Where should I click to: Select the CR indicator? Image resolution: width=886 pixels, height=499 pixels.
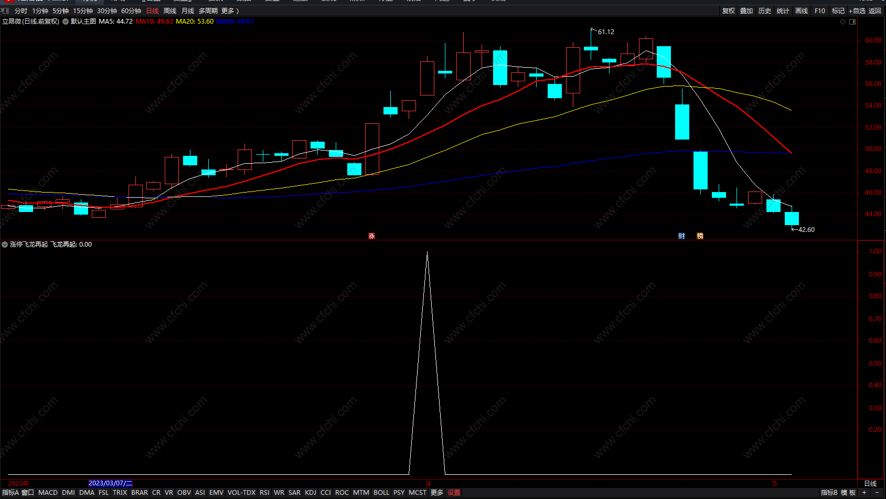156,493
